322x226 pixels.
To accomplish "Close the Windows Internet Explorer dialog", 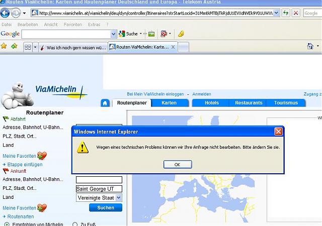I will click(278, 132).
